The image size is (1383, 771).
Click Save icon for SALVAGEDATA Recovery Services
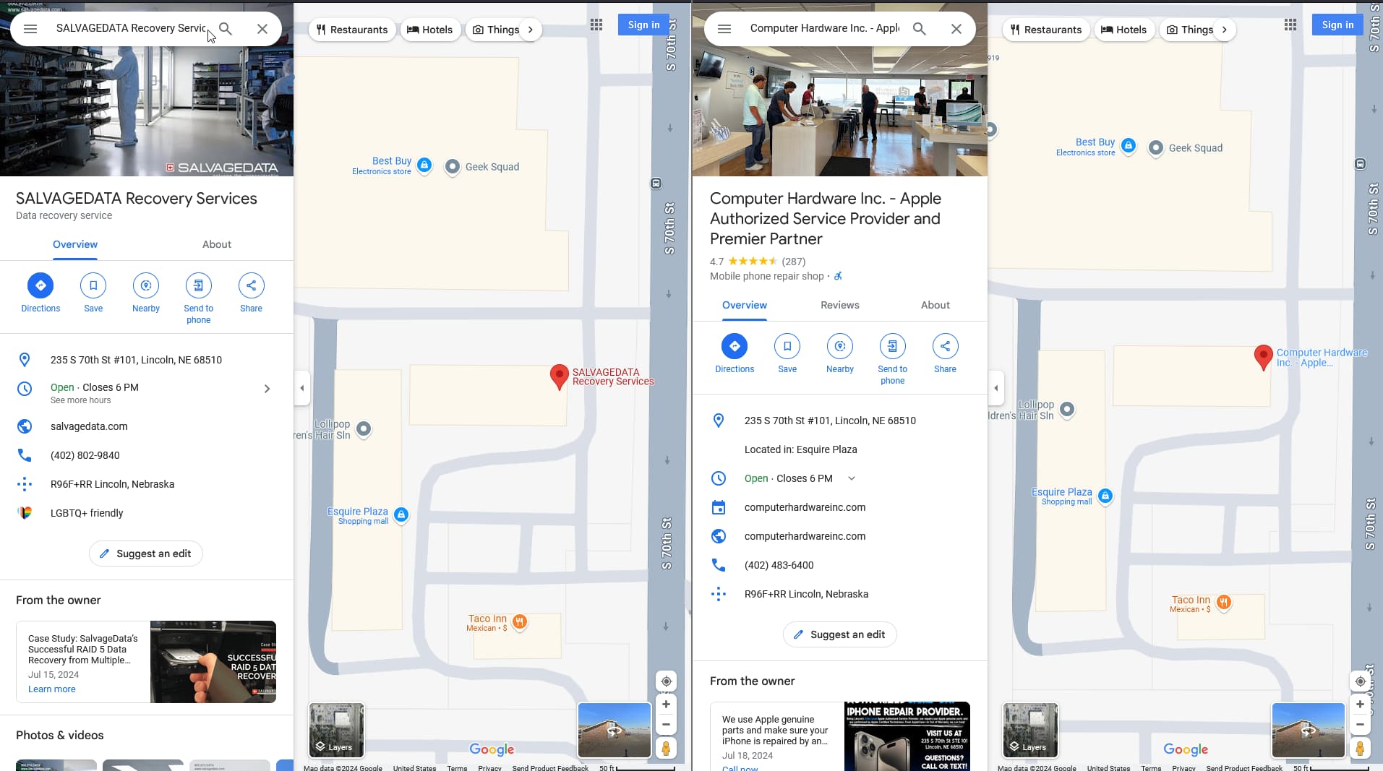(93, 285)
